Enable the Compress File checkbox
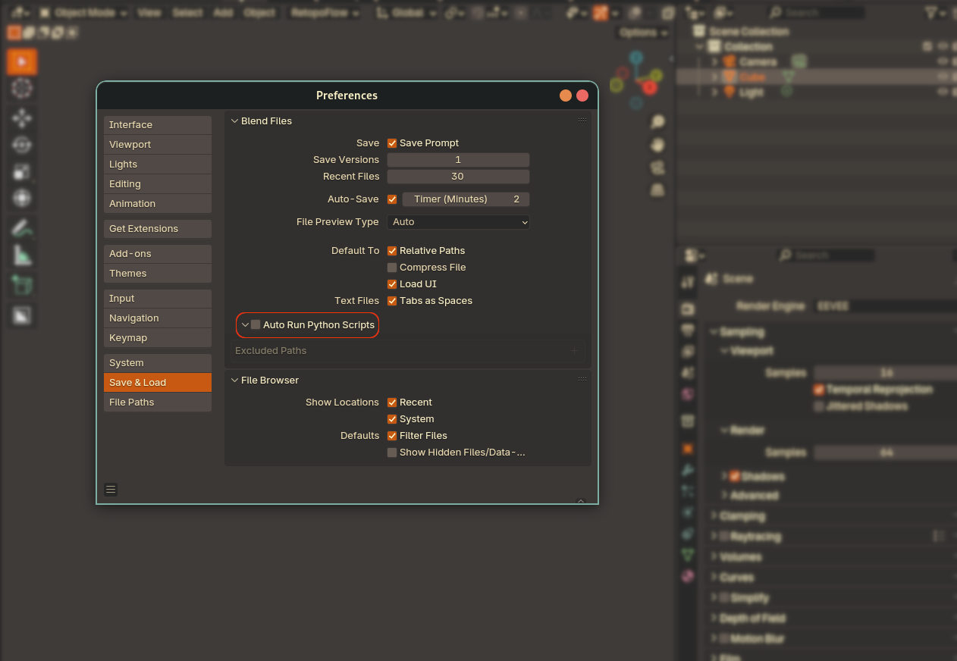Image resolution: width=957 pixels, height=661 pixels. click(x=392, y=267)
